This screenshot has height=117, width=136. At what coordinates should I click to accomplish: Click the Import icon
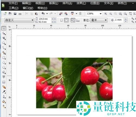tap(61, 14)
